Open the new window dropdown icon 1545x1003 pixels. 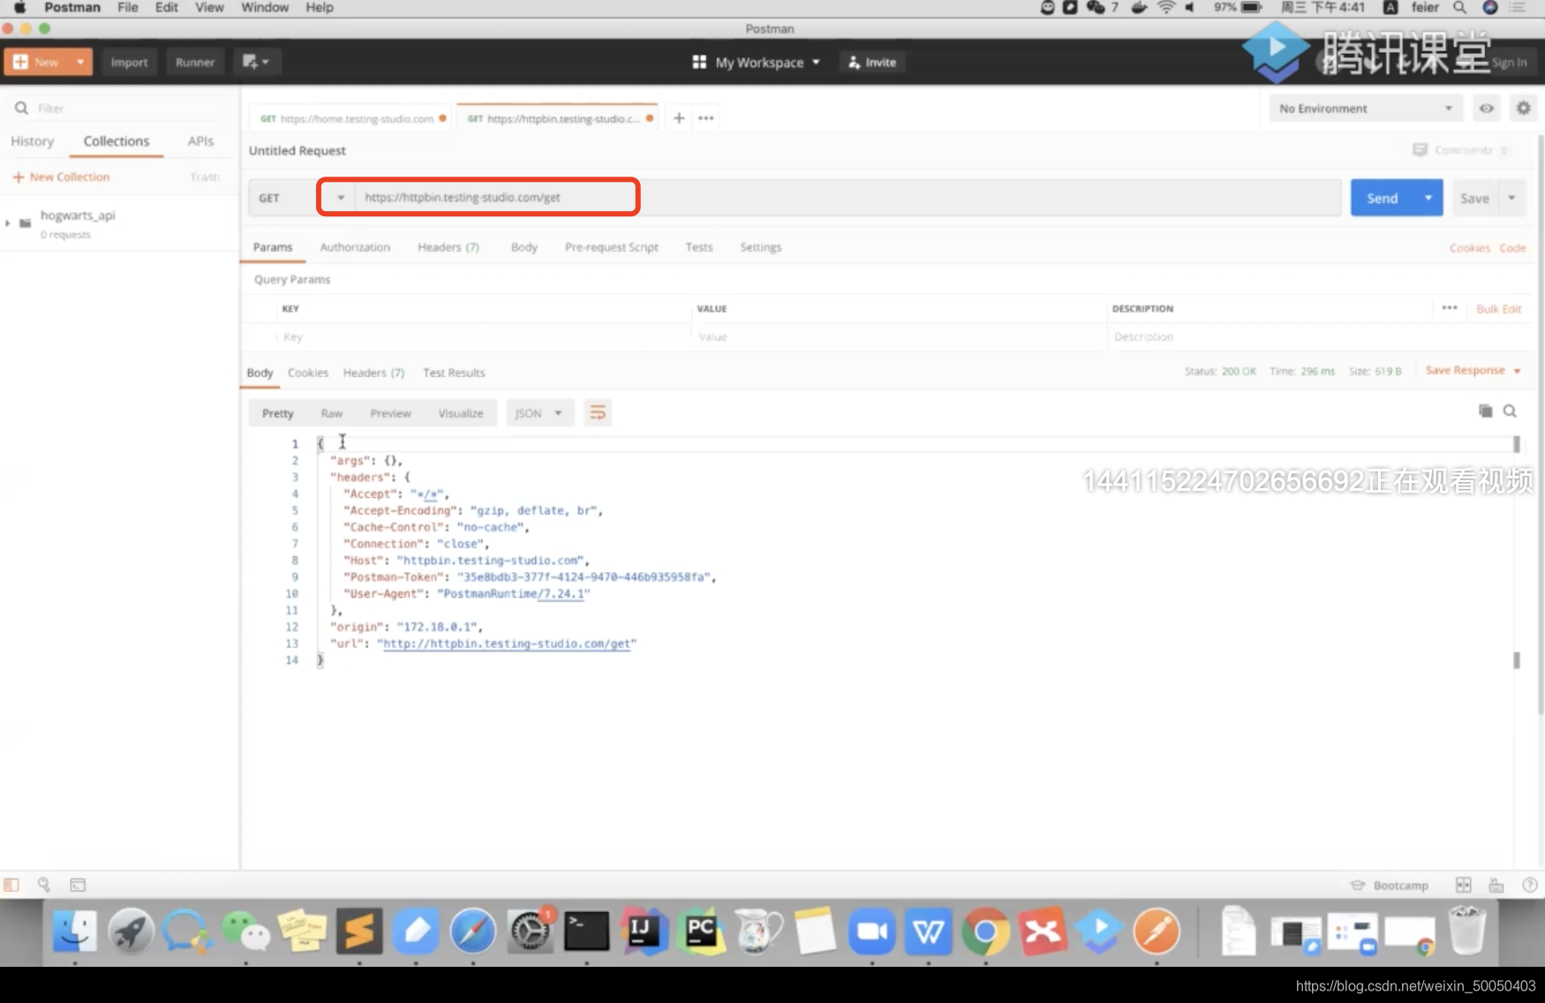pos(255,62)
